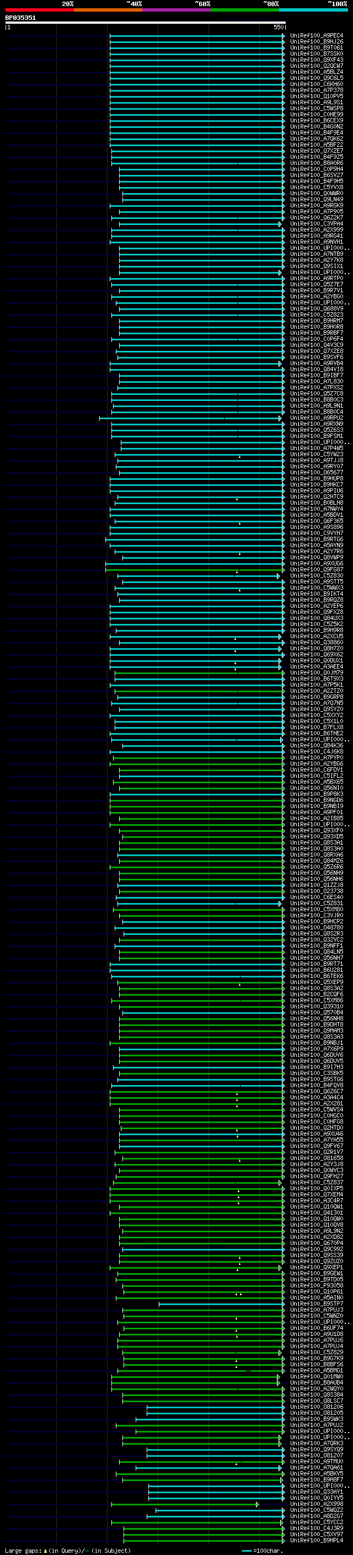Select hit UniRef100_A9PEC4
353x1555 pixels.
pyautogui.click(x=316, y=36)
